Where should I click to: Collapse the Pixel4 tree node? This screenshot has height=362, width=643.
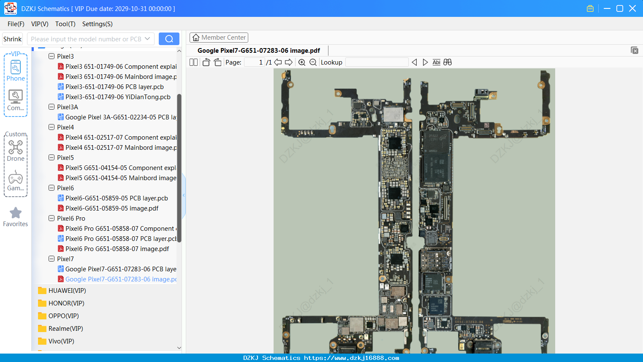click(x=52, y=127)
